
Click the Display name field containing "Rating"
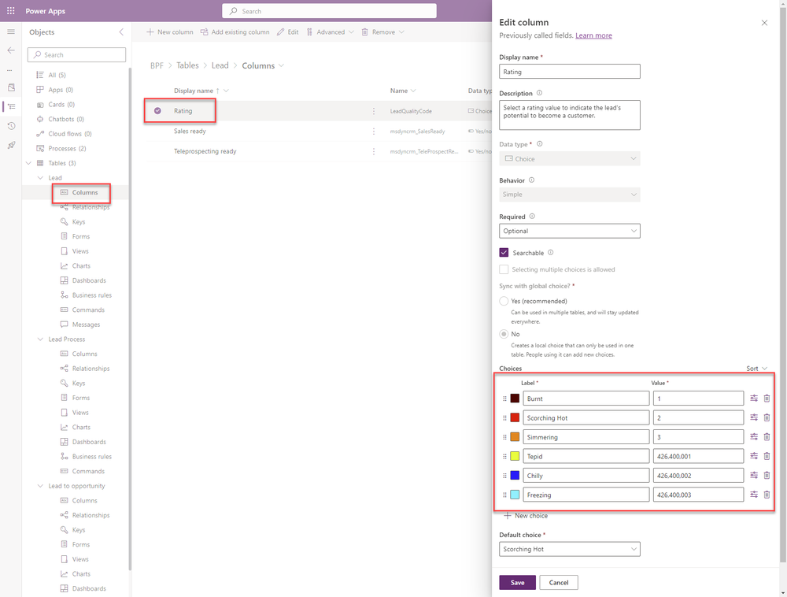click(569, 71)
